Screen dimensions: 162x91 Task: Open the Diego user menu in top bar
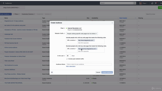(x=145, y=3)
